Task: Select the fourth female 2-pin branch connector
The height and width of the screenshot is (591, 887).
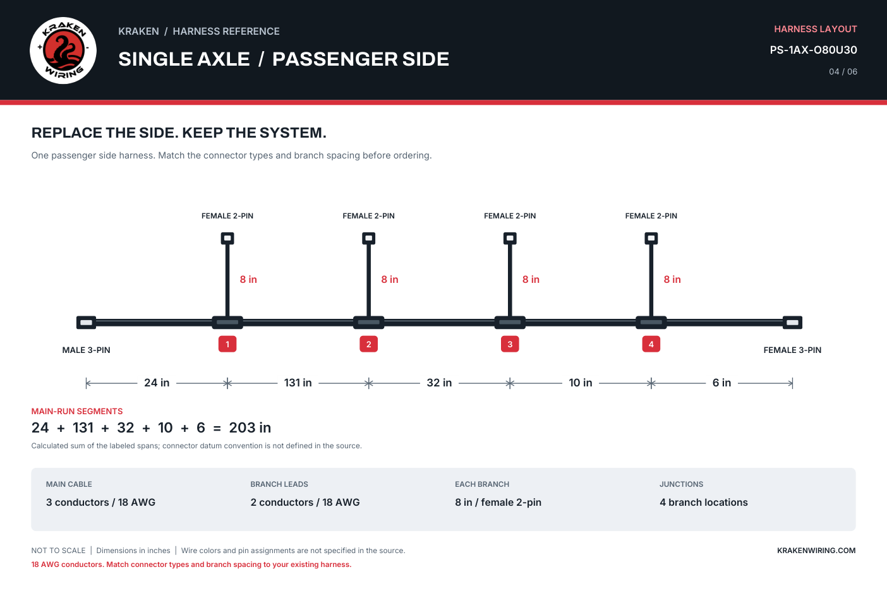Action: point(651,238)
